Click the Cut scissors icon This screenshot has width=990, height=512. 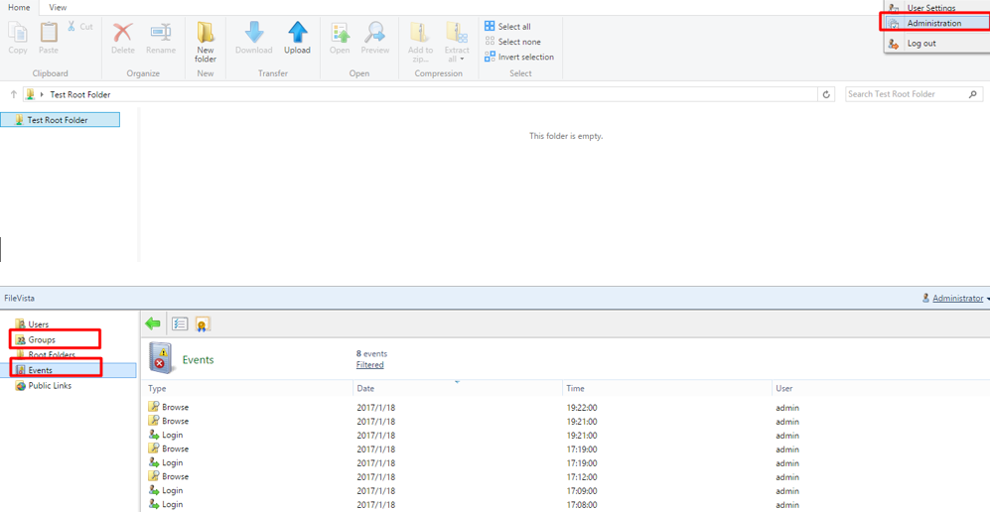(71, 27)
